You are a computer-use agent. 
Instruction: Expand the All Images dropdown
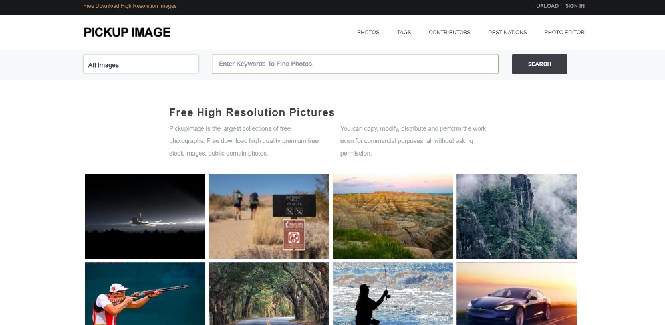coord(141,64)
